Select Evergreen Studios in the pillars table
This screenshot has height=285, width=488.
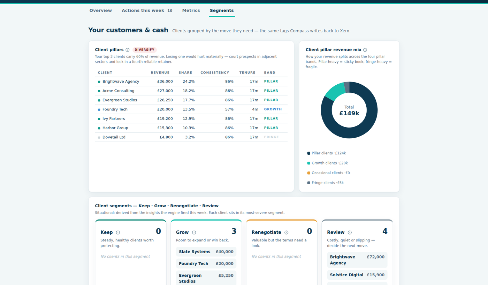pyautogui.click(x=120, y=100)
